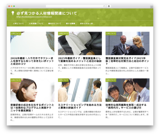Open the 働き方について menu item
The height and width of the screenshot is (135, 160).
click(54, 24)
